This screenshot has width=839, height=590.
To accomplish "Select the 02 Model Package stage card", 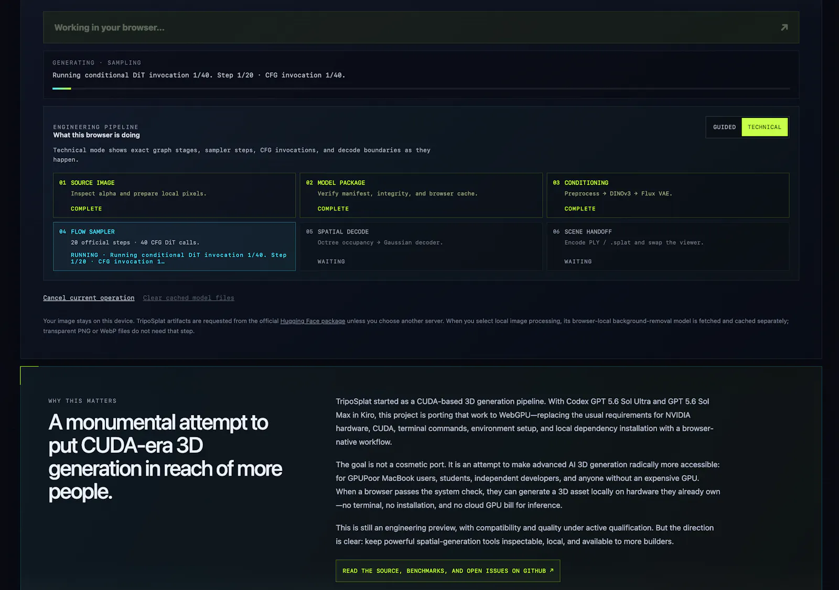I will point(421,195).
